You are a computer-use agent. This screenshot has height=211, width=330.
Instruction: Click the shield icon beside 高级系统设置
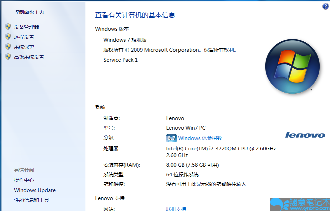pyautogui.click(x=8, y=57)
